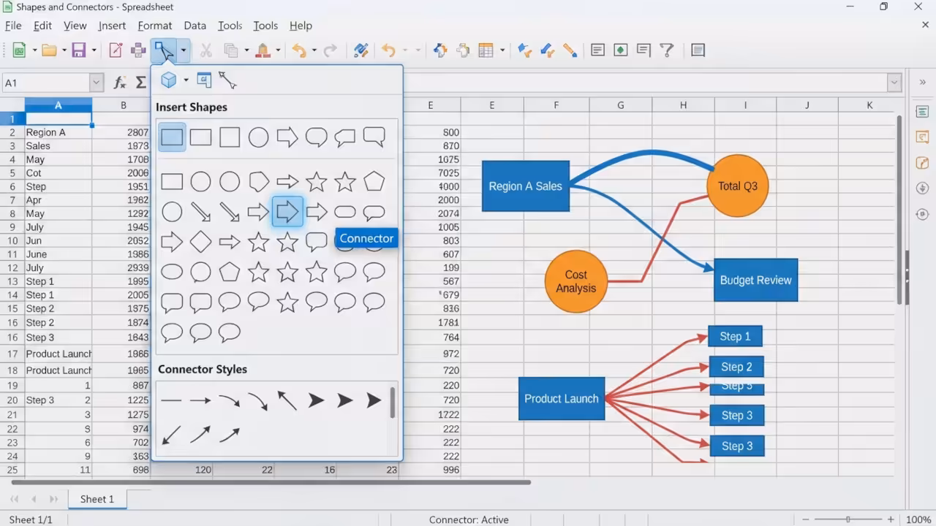This screenshot has width=936, height=526.
Task: Select the horizontal ellipse shape
Action: 172,272
